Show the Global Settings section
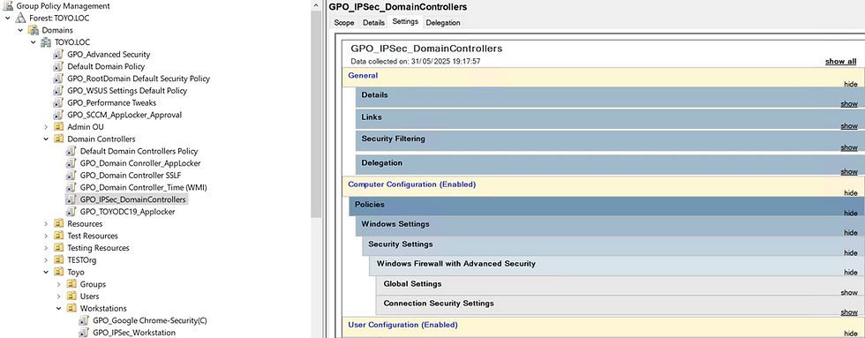 click(x=849, y=292)
